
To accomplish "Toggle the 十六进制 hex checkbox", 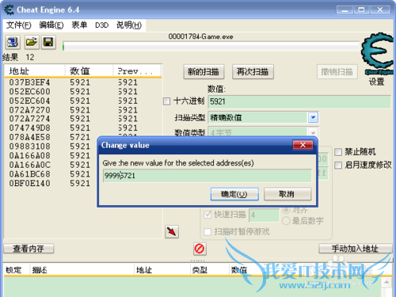I will click(x=166, y=101).
